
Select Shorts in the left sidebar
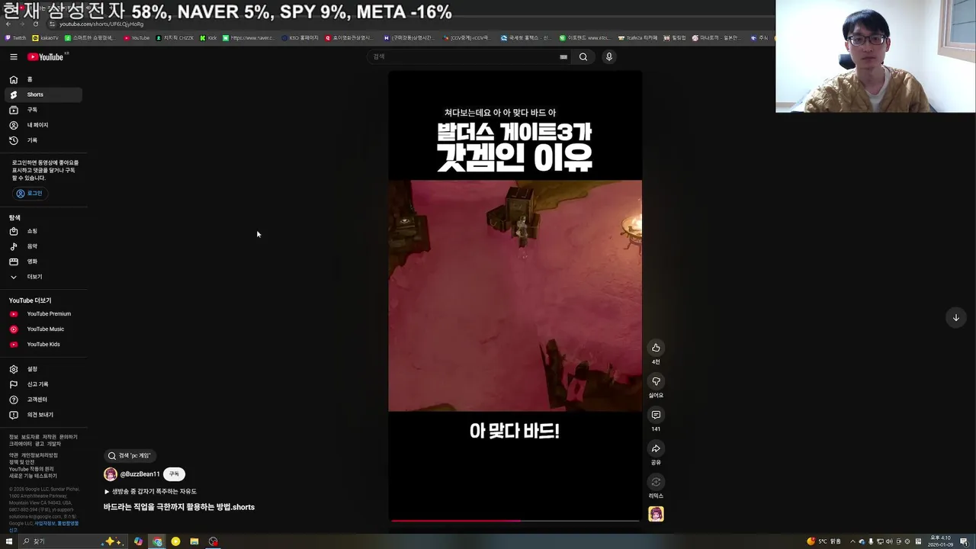click(x=43, y=95)
